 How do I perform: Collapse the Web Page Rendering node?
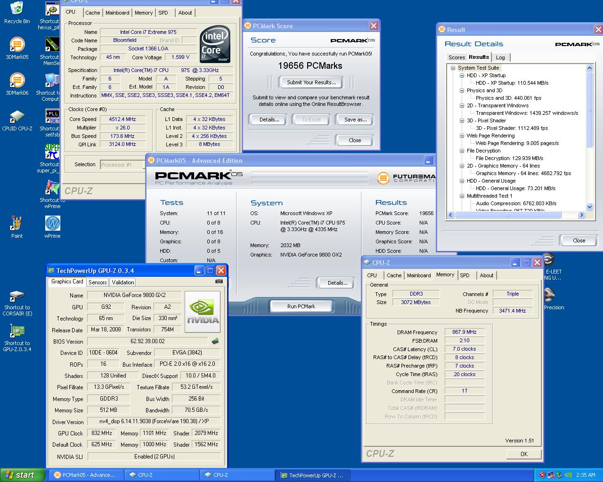462,136
